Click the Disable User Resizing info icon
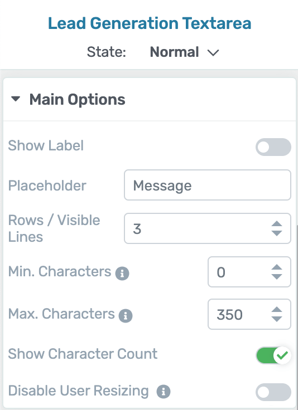 [164, 392]
